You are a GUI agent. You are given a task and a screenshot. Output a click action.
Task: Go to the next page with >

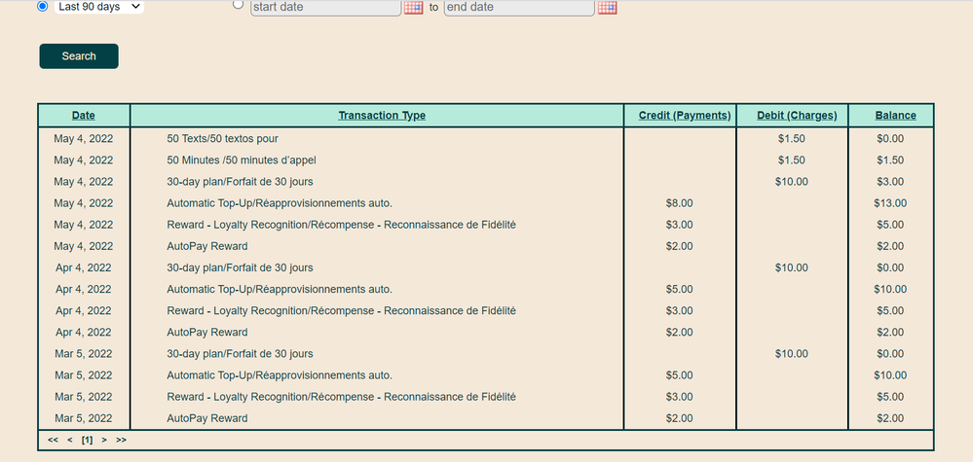pos(104,441)
